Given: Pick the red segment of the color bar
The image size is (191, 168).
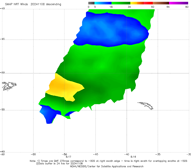Looking at the screenshot, I should point(148,3).
